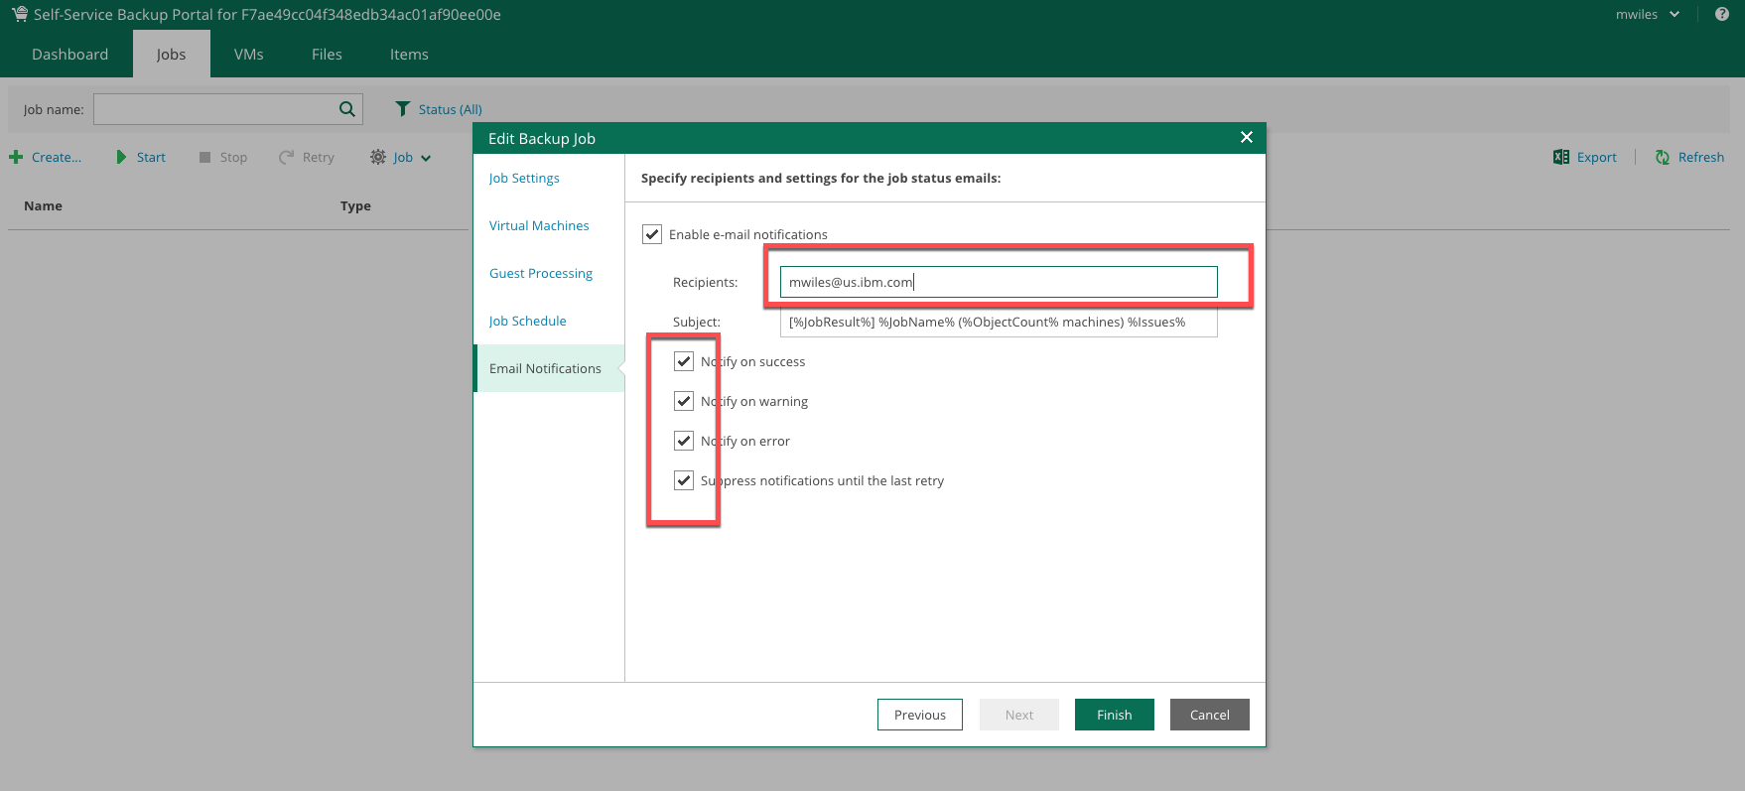
Task: Expand the mwiles user dropdown
Action: click(x=1675, y=14)
